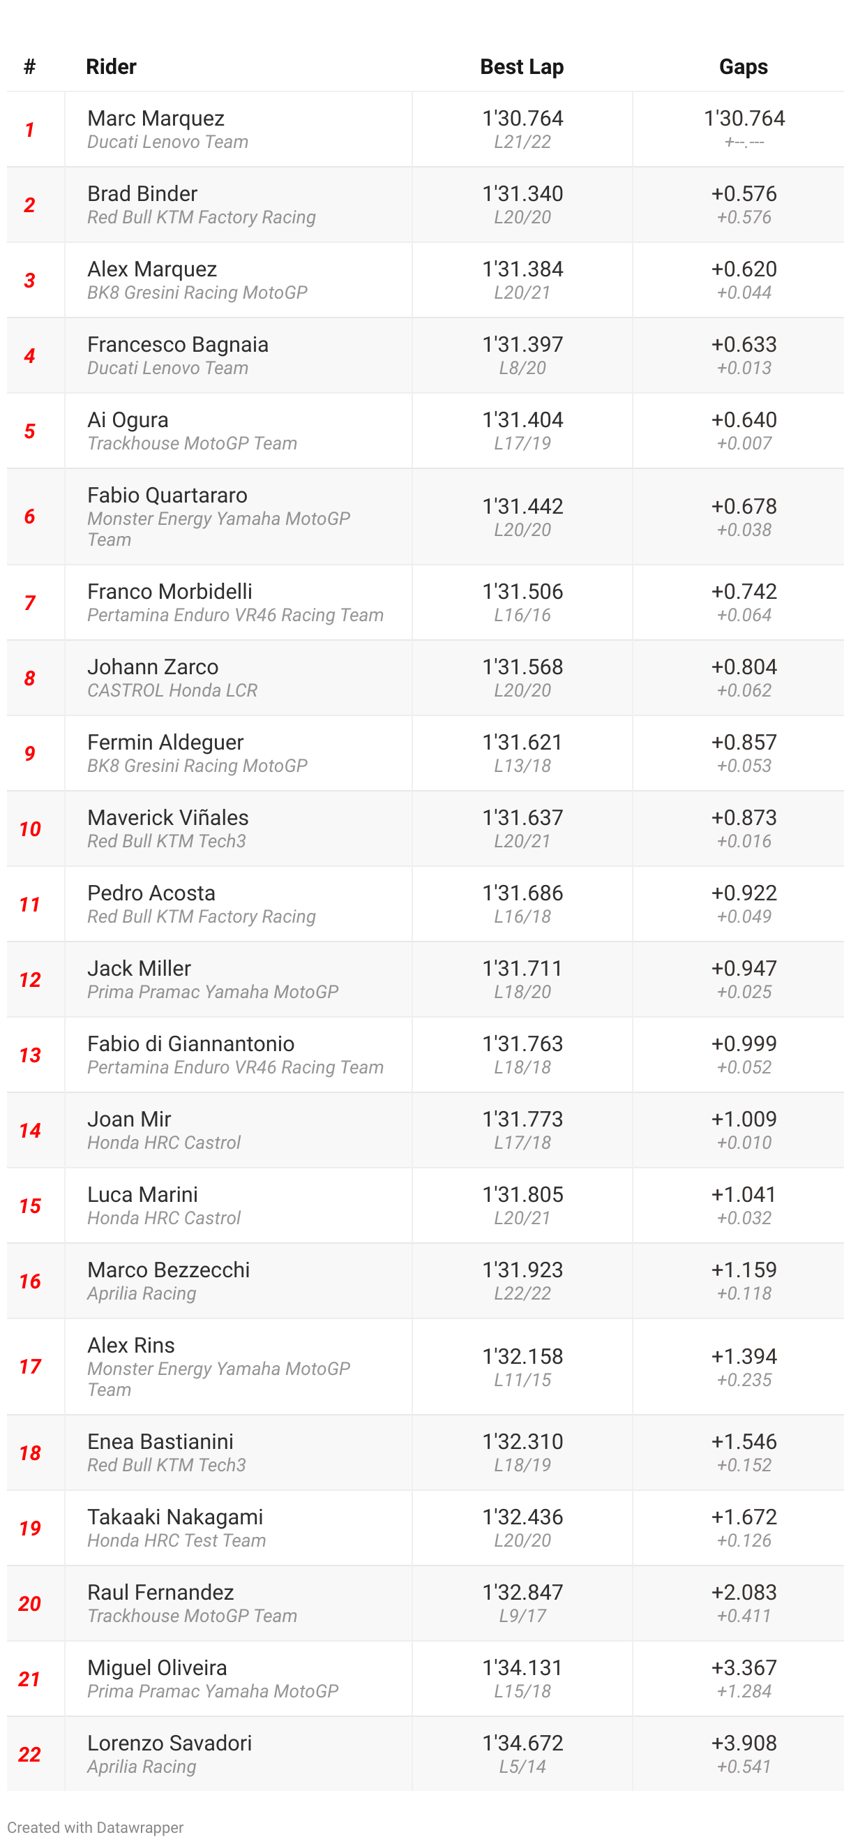Click Pedro Acosta's gap +0.922

click(x=744, y=893)
